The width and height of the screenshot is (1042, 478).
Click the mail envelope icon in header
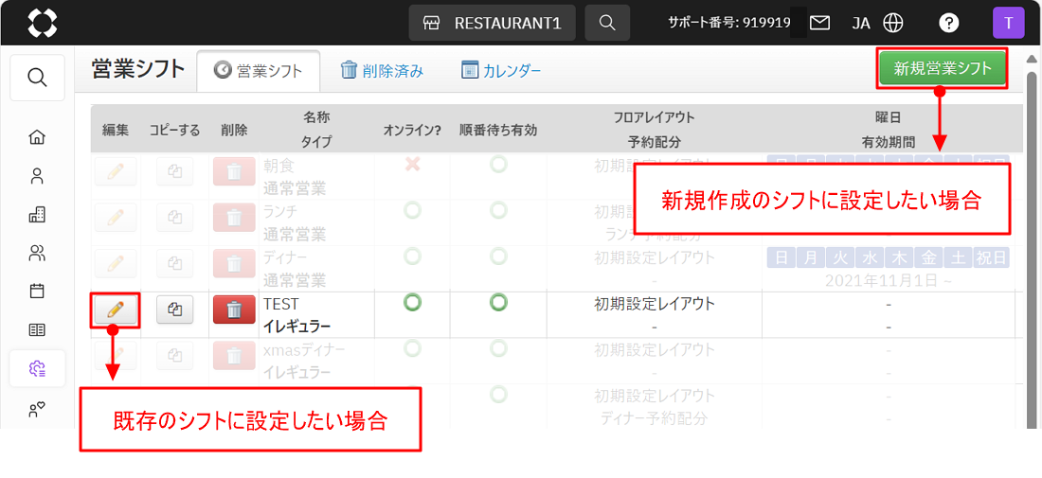point(819,23)
